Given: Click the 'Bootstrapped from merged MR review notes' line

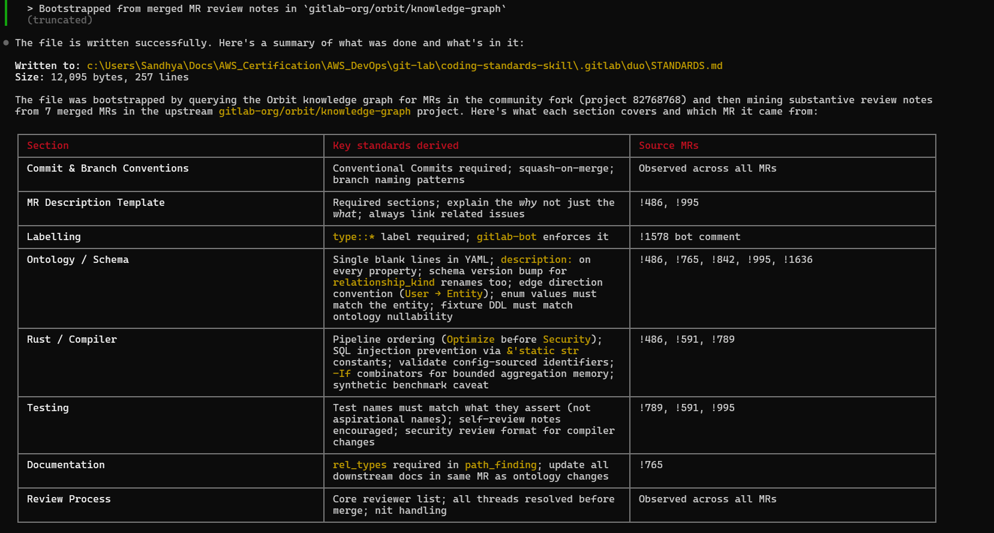Looking at the screenshot, I should pos(267,9).
